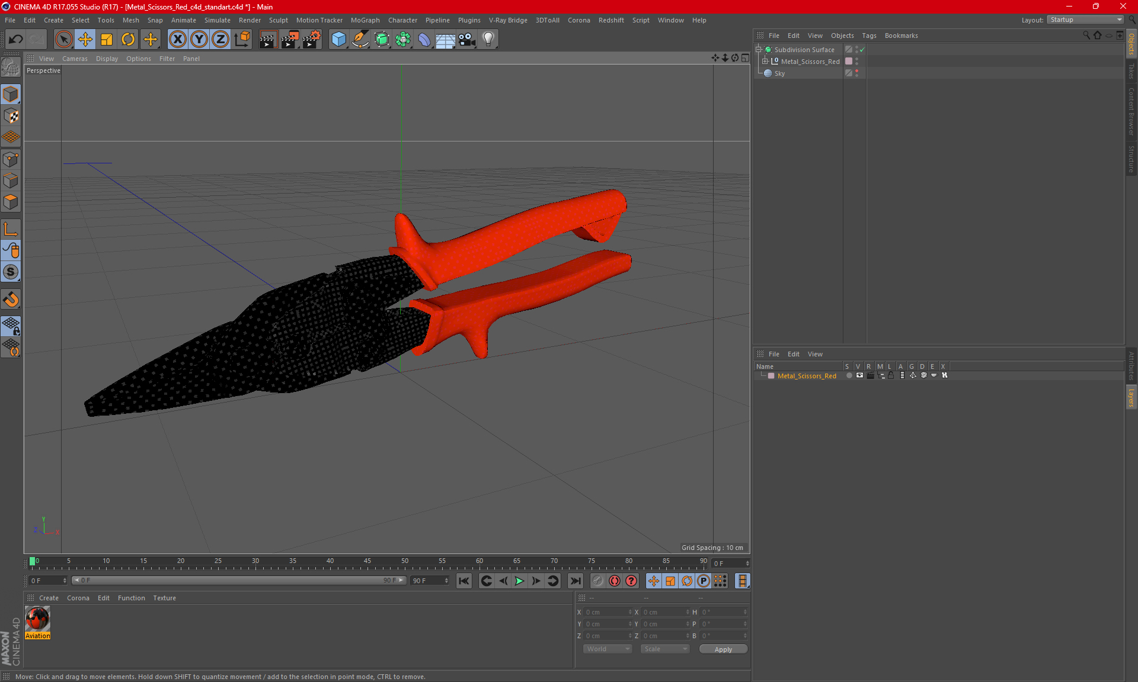Switch to Edges mode

point(11,181)
